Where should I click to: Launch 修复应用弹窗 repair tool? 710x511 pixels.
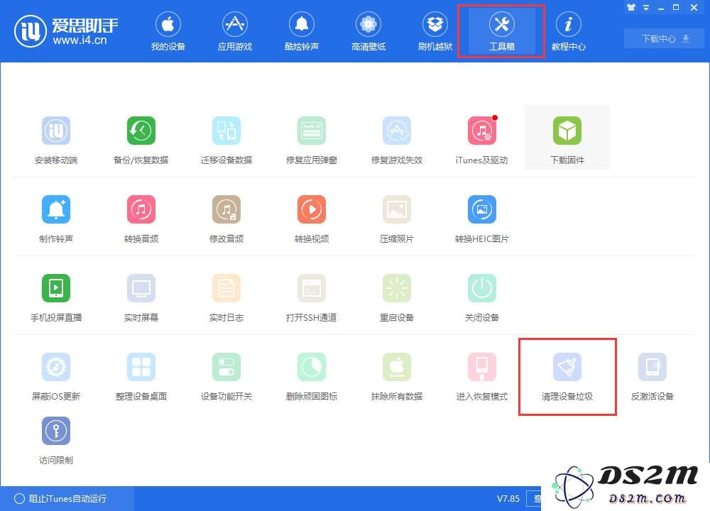[312, 141]
